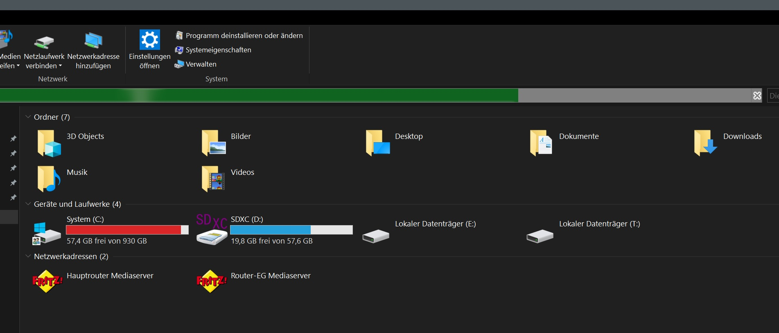Screen dimensions: 779x333
Task: Click the Verwalten label
Action: (201, 64)
